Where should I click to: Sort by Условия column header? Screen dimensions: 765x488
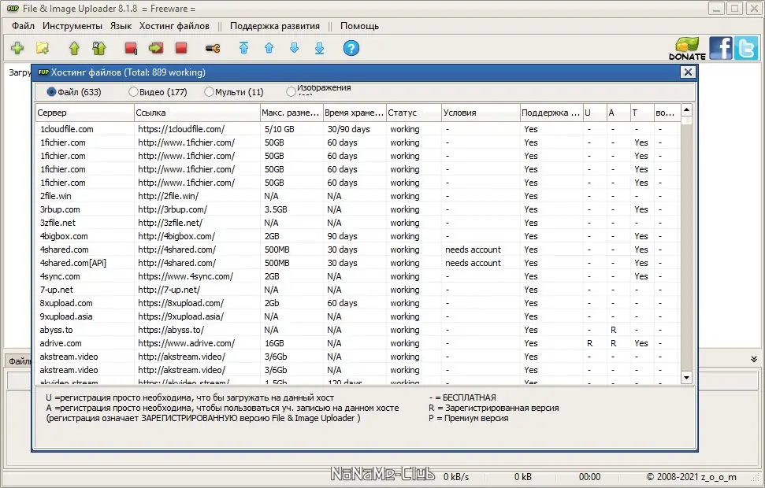pos(481,113)
